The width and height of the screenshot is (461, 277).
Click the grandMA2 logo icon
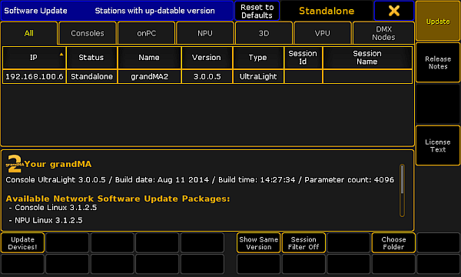tap(15, 164)
